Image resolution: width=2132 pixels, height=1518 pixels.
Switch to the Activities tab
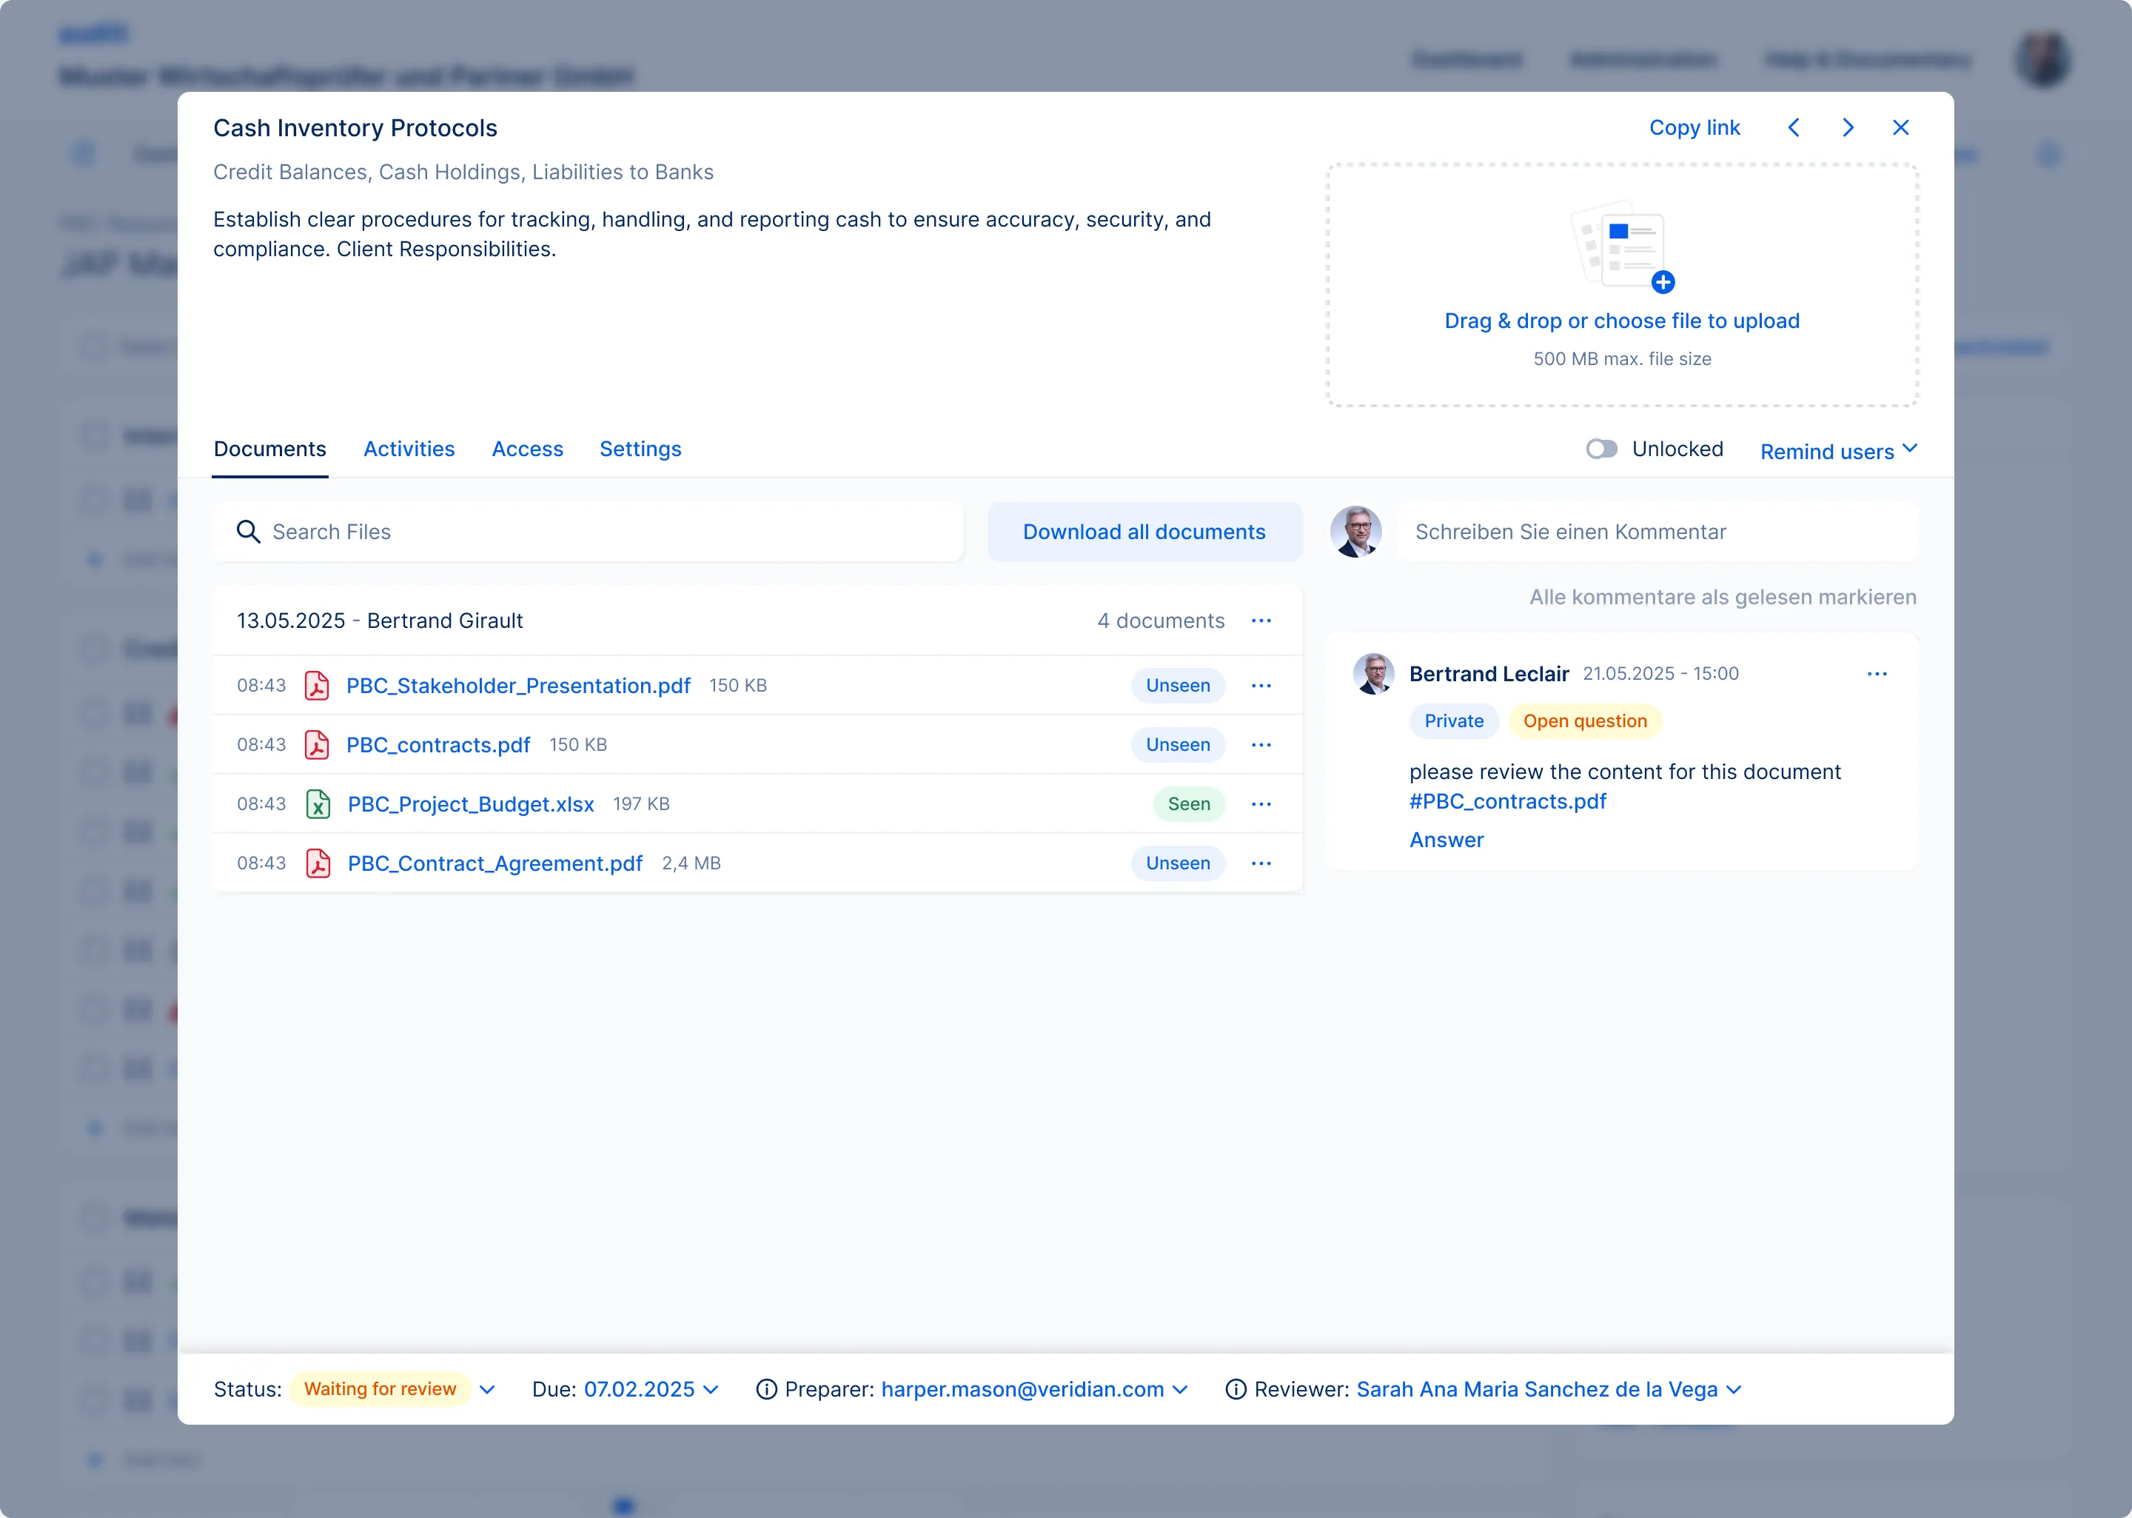(x=409, y=449)
